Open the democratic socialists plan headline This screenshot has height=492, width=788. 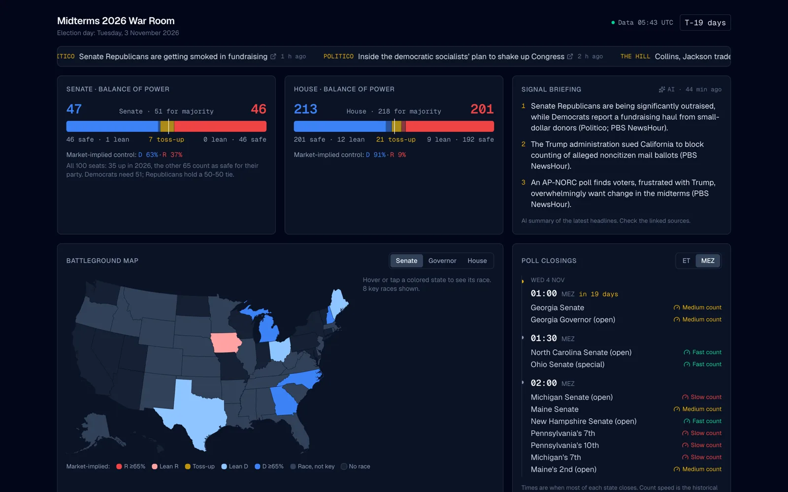coord(461,57)
